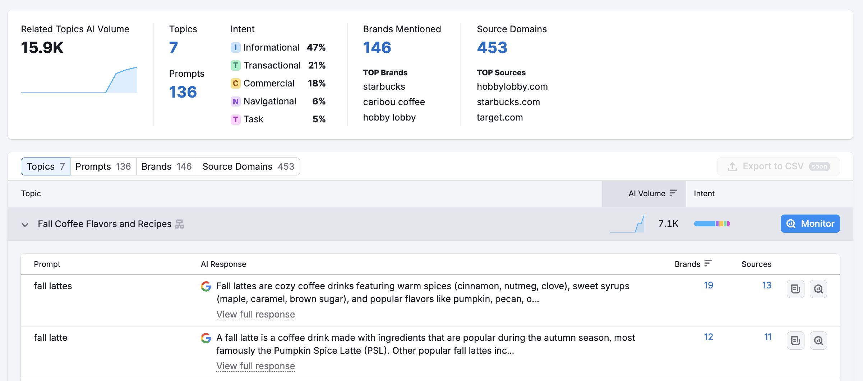This screenshot has width=863, height=381.
Task: Open the Intent column header
Action: [x=703, y=193]
